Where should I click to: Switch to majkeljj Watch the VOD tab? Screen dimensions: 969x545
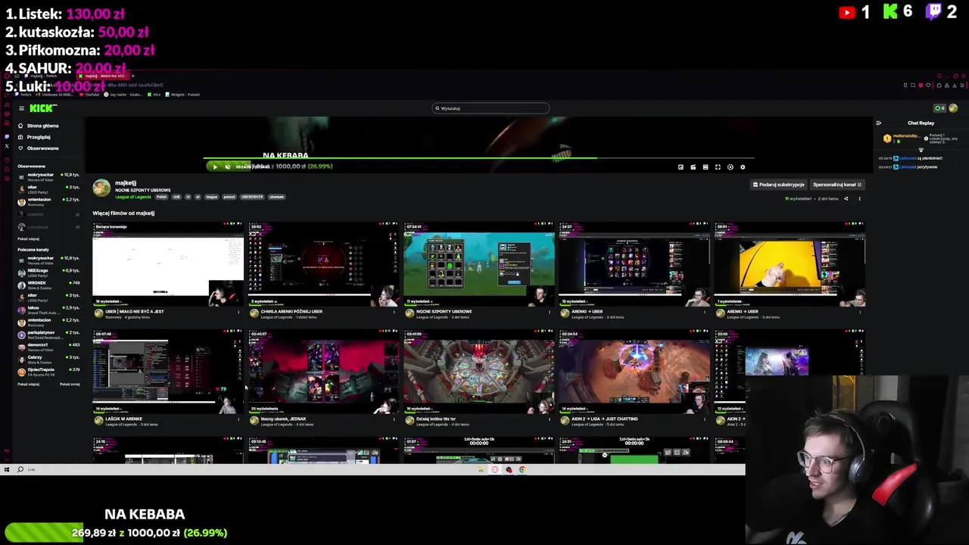click(x=103, y=76)
